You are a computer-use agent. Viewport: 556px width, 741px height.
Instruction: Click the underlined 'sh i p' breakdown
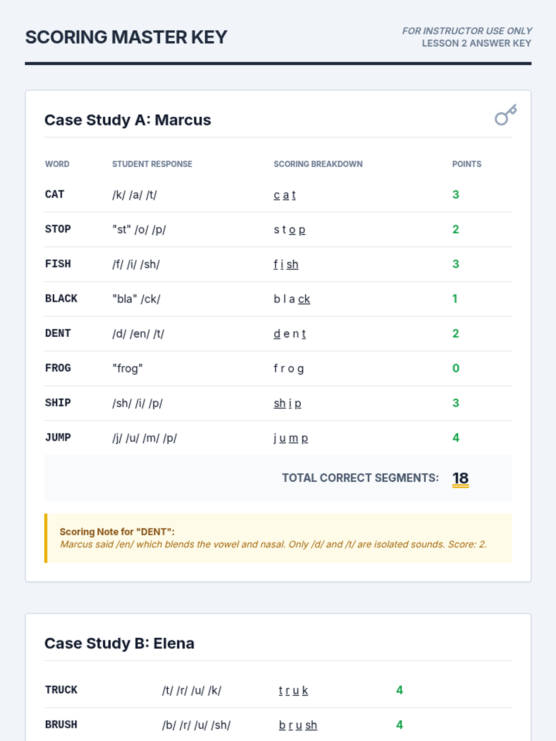[287, 403]
